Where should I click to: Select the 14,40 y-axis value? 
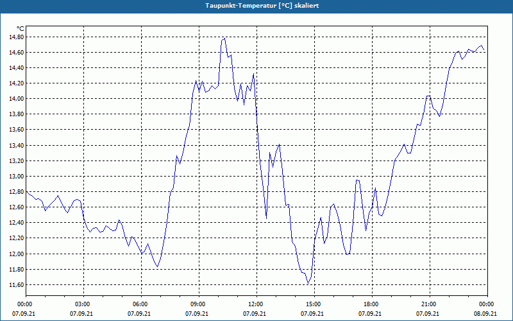point(17,68)
